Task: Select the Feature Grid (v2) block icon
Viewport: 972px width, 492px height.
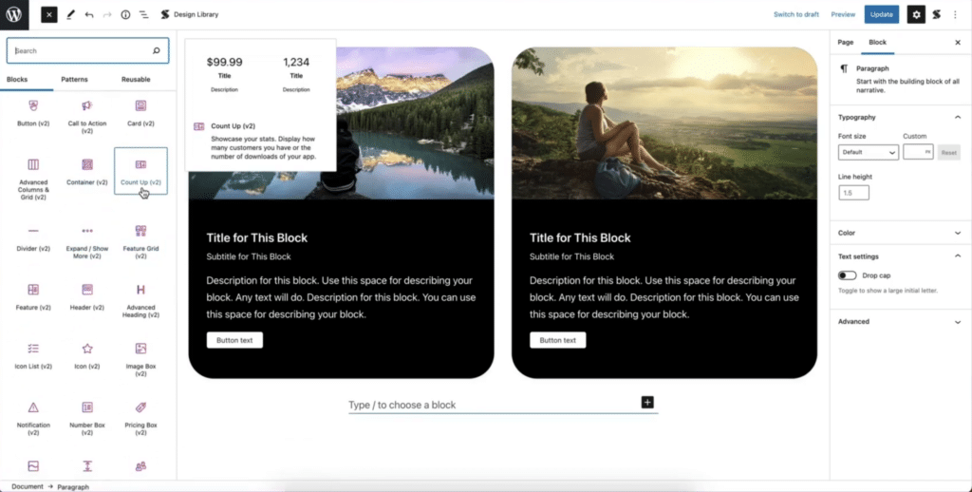Action: coord(140,231)
